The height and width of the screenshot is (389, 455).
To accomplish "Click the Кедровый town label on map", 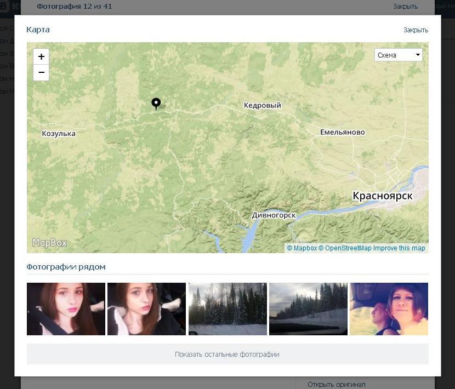I will [262, 105].
